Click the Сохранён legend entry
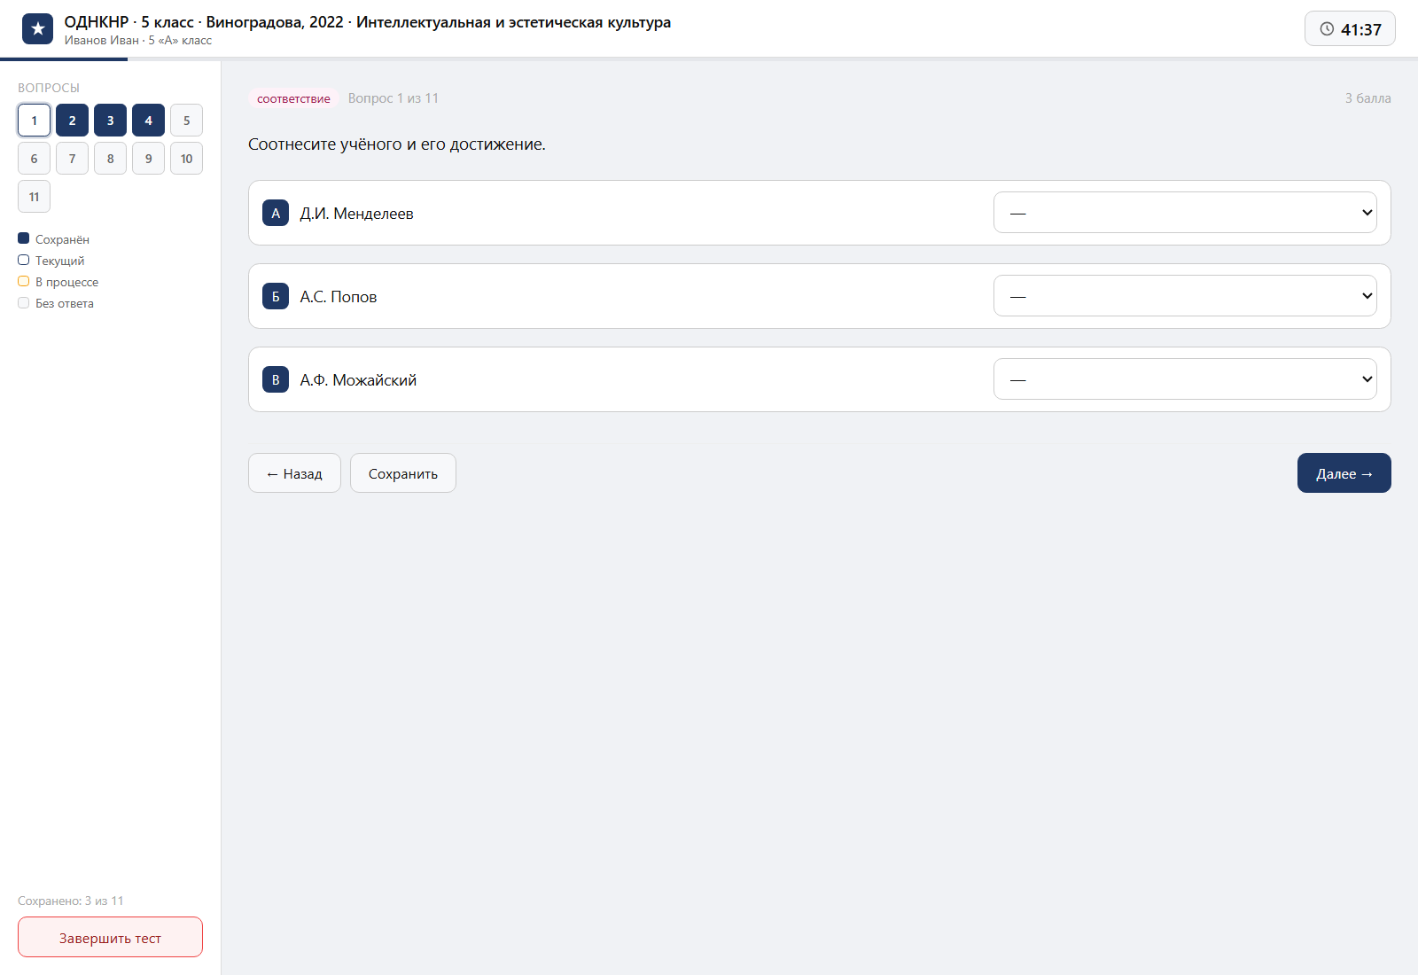 tap(54, 239)
